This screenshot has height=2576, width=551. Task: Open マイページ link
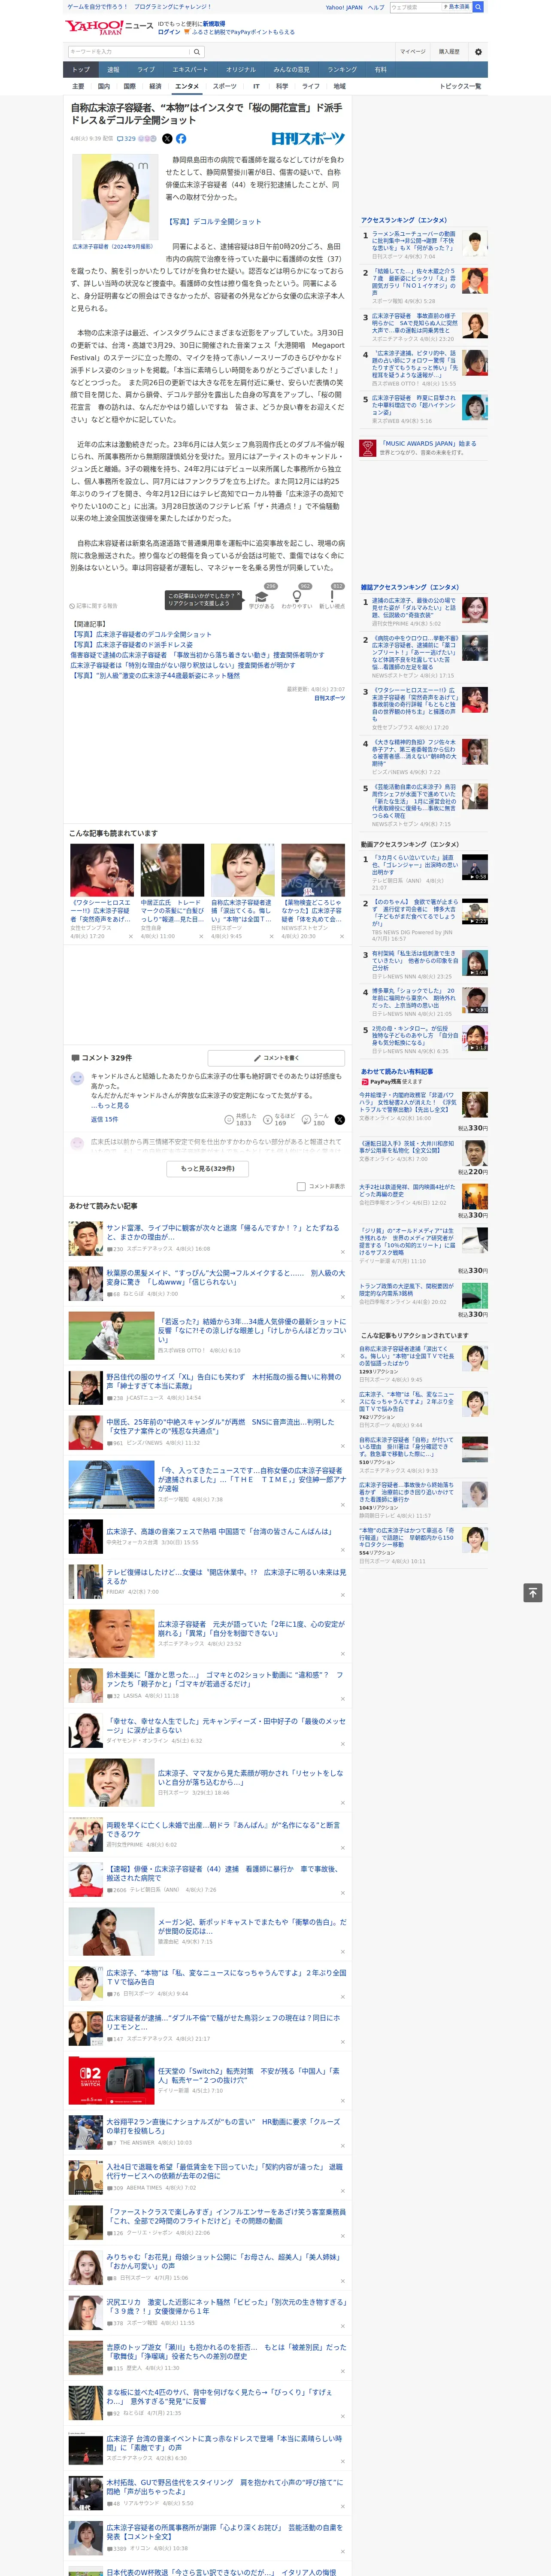click(x=412, y=52)
